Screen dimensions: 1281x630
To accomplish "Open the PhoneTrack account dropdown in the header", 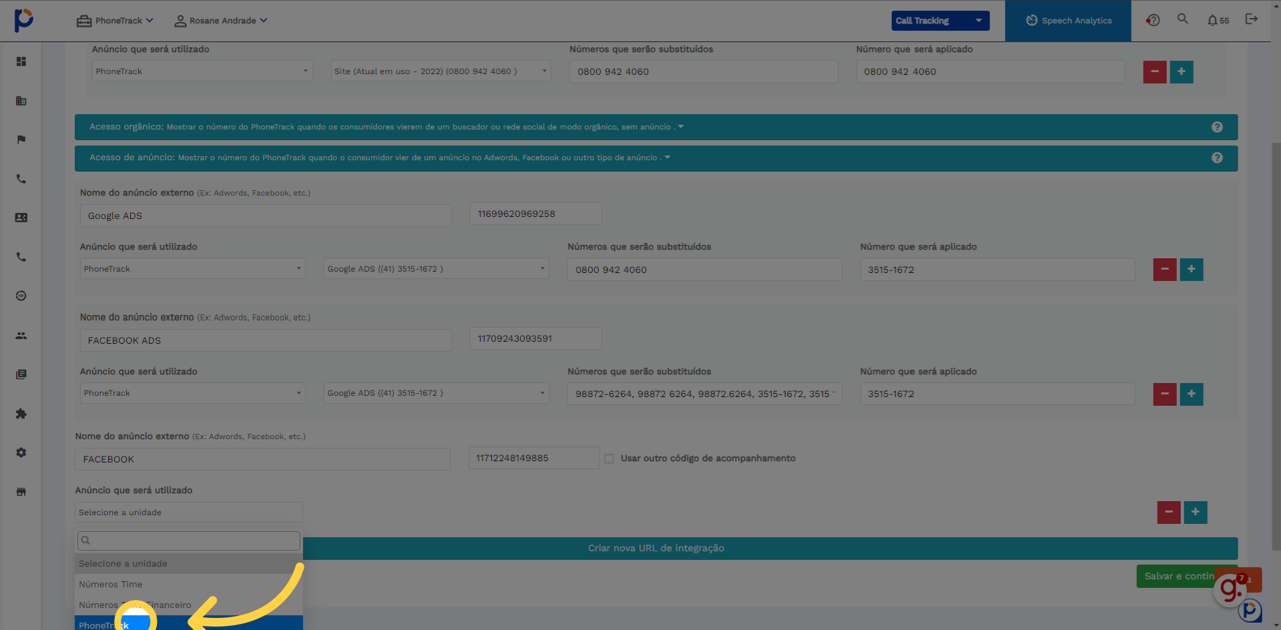I will [x=115, y=21].
